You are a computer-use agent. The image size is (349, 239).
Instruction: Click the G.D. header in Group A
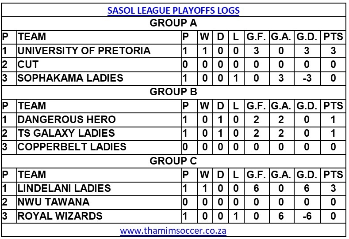click(307, 37)
